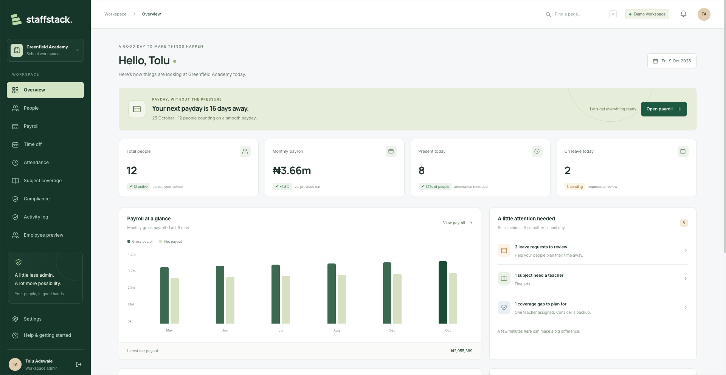This screenshot has width=726, height=375.
Task: Toggle the Net payout legend swatch
Action: click(x=161, y=242)
